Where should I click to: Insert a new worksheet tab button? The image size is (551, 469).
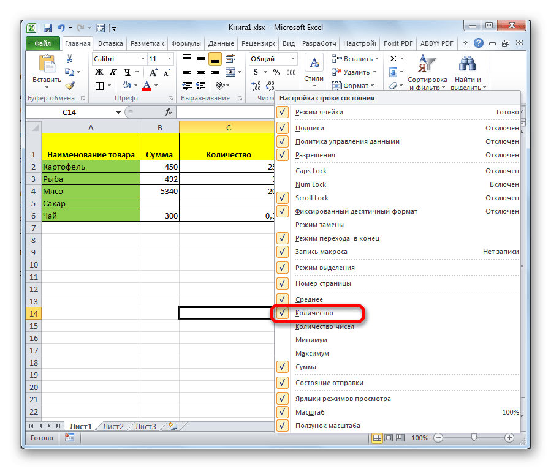click(173, 426)
